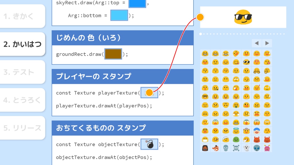
Task: Choose the skull and crossbones emoji
Action: [x=236, y=148]
